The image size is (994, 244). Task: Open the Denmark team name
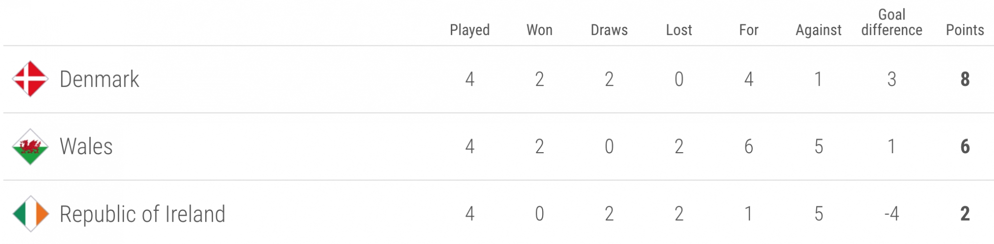(99, 79)
